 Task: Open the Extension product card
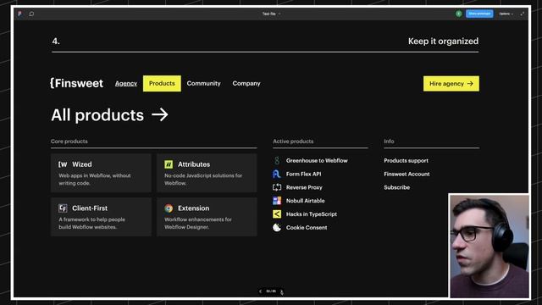pos(207,217)
